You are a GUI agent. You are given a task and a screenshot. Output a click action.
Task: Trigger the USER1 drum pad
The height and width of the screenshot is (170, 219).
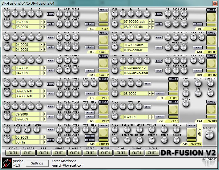(x=211, y=40)
